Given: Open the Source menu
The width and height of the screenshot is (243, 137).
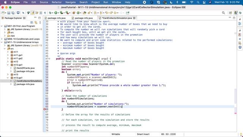Looking at the screenshot, I should pyautogui.click(x=44, y=2).
